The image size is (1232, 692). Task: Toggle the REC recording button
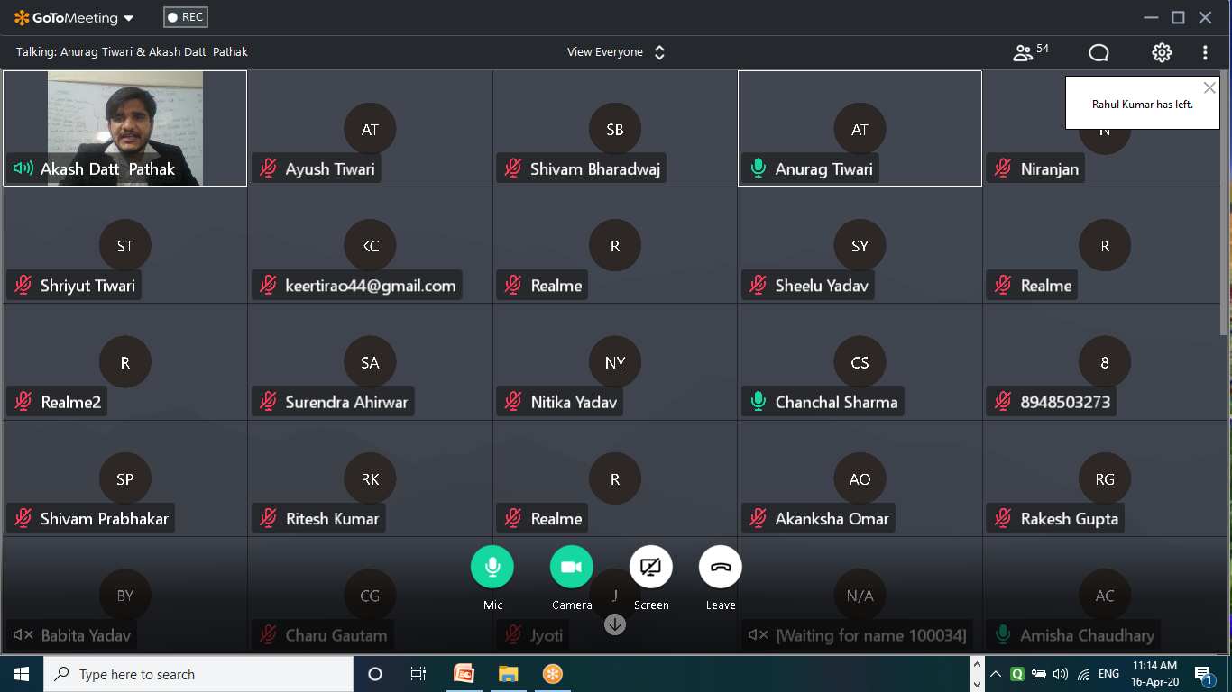186,17
